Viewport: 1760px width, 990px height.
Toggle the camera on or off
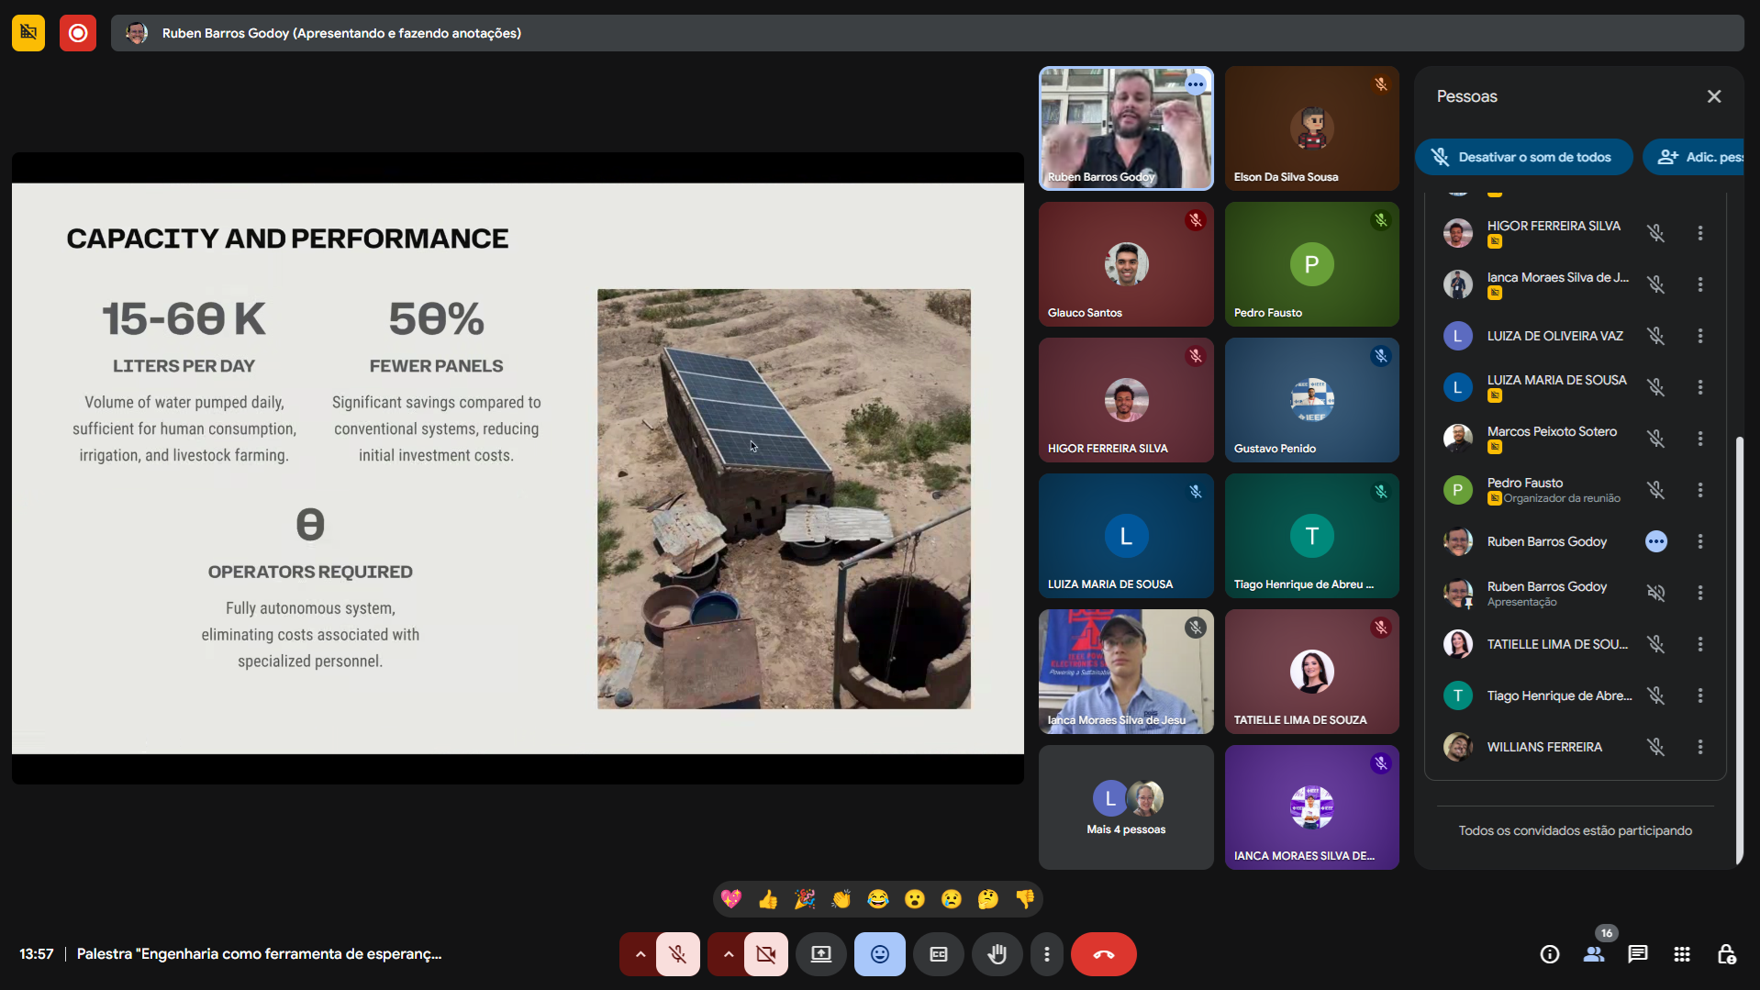click(x=766, y=954)
